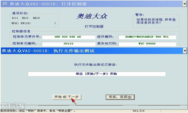Click the 通讯状态 group label
Screen dimensions: 188x113
coord(20,13)
